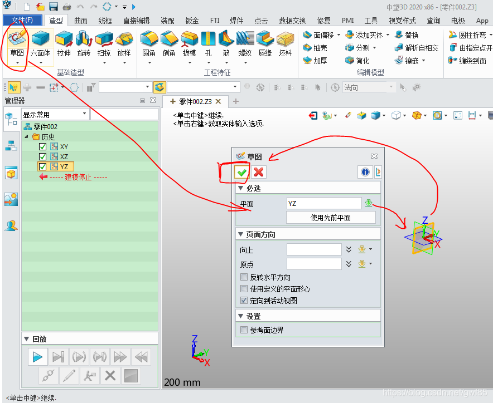Click the 平面 input field showing YZ
This screenshot has height=403, width=493.
point(323,204)
